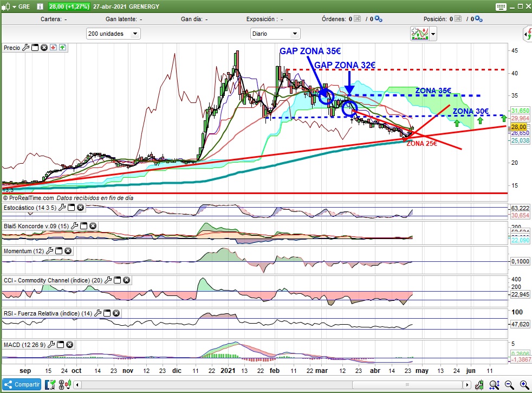
Task: Click the checklist icon next to Compartir
Action: click(x=50, y=384)
